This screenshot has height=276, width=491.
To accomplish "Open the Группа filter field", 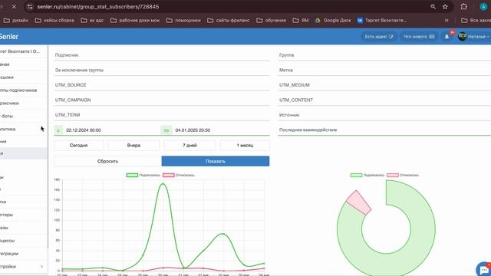I will coord(384,55).
